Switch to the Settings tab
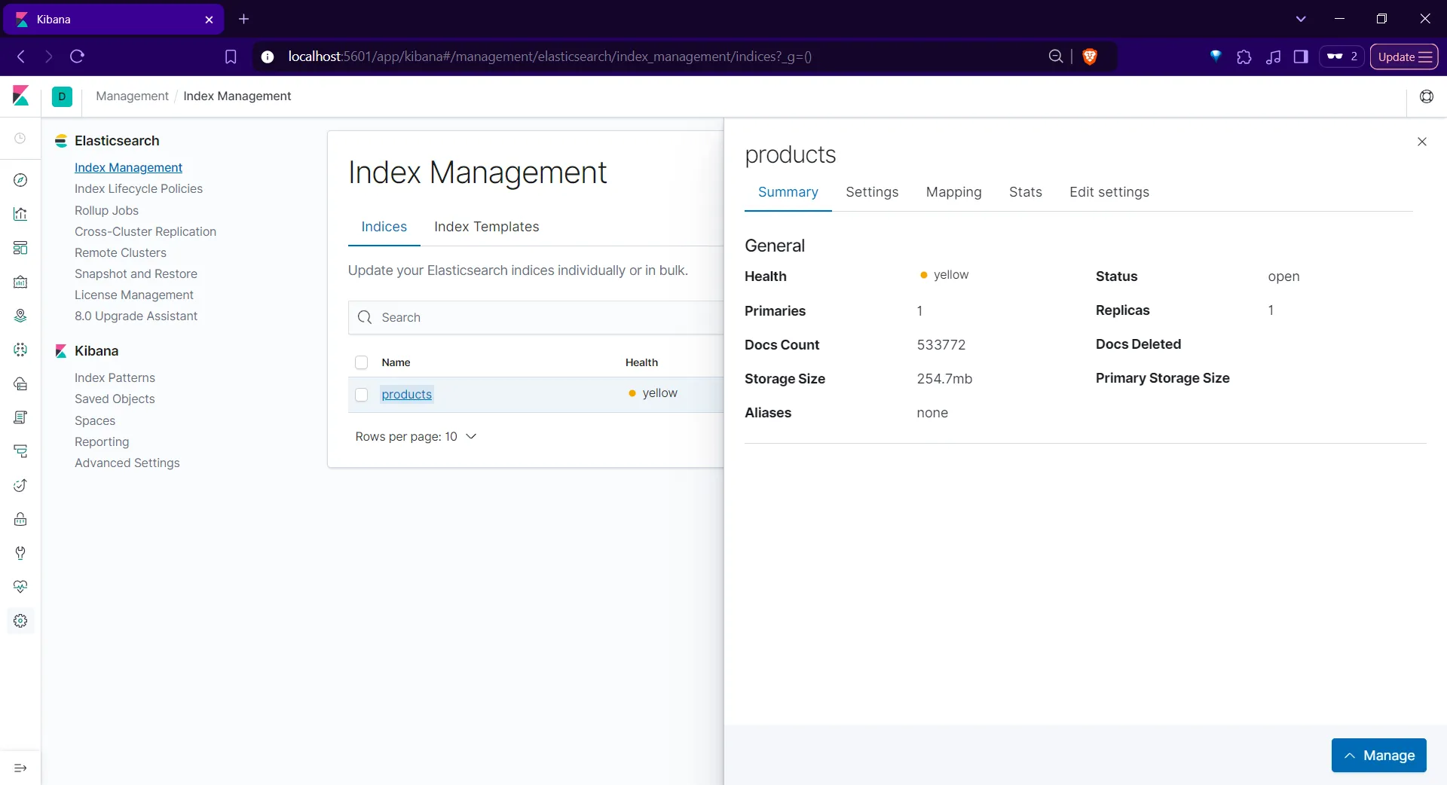 pos(872,192)
